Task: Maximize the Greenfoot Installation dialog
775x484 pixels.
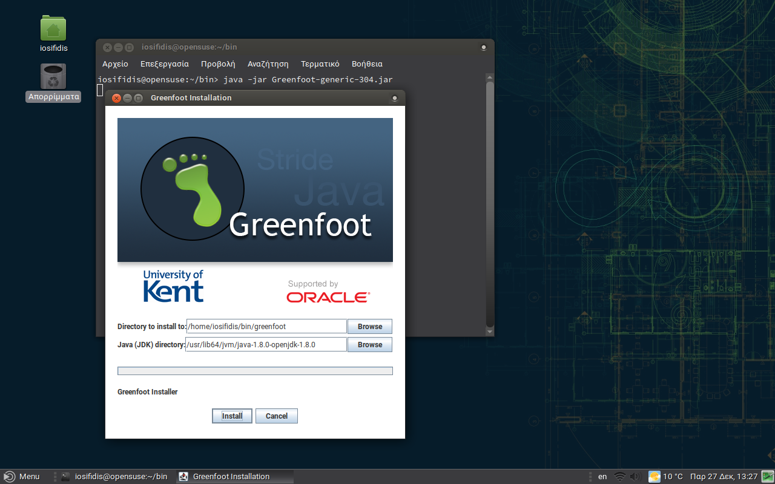Action: point(138,98)
